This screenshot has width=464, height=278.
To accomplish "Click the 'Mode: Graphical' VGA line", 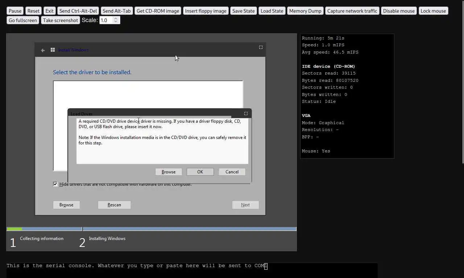I will click(323, 123).
